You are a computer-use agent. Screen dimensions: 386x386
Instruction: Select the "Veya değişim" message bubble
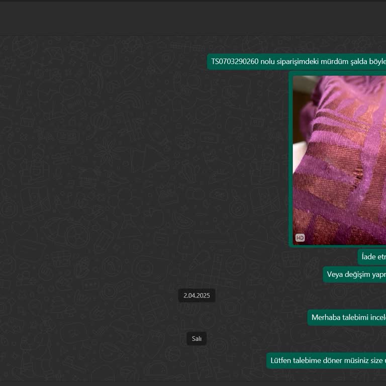click(354, 274)
